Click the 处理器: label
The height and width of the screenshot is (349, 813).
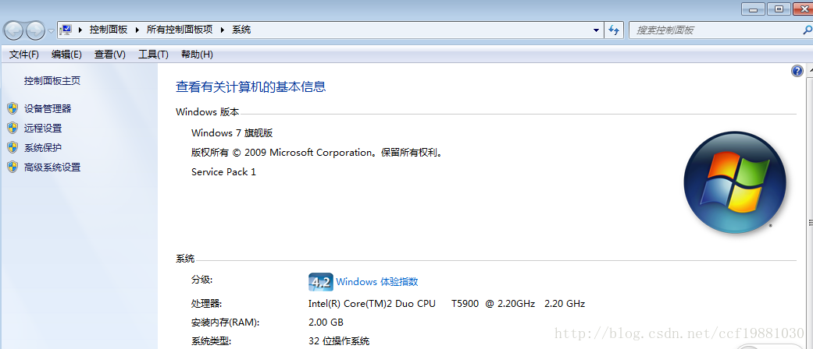(x=206, y=304)
